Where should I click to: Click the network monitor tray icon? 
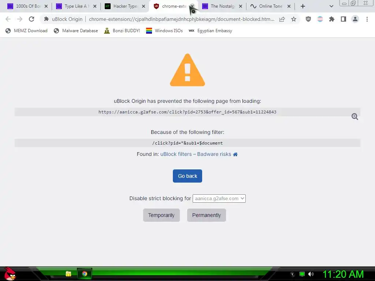pos(302,274)
